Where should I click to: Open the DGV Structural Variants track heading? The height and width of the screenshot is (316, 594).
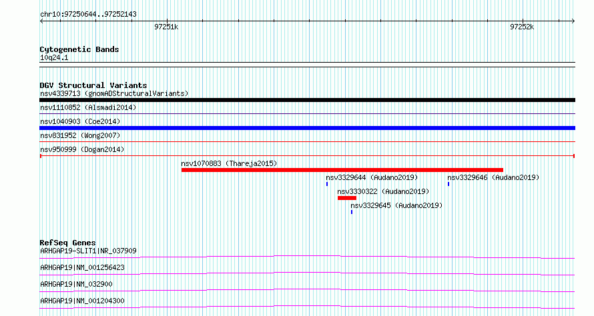[x=93, y=85]
